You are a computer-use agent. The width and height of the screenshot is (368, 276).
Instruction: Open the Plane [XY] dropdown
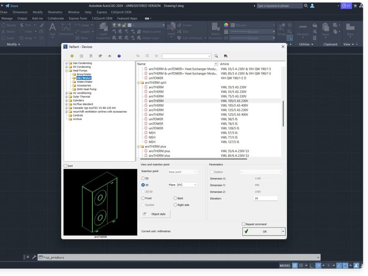coord(183,185)
